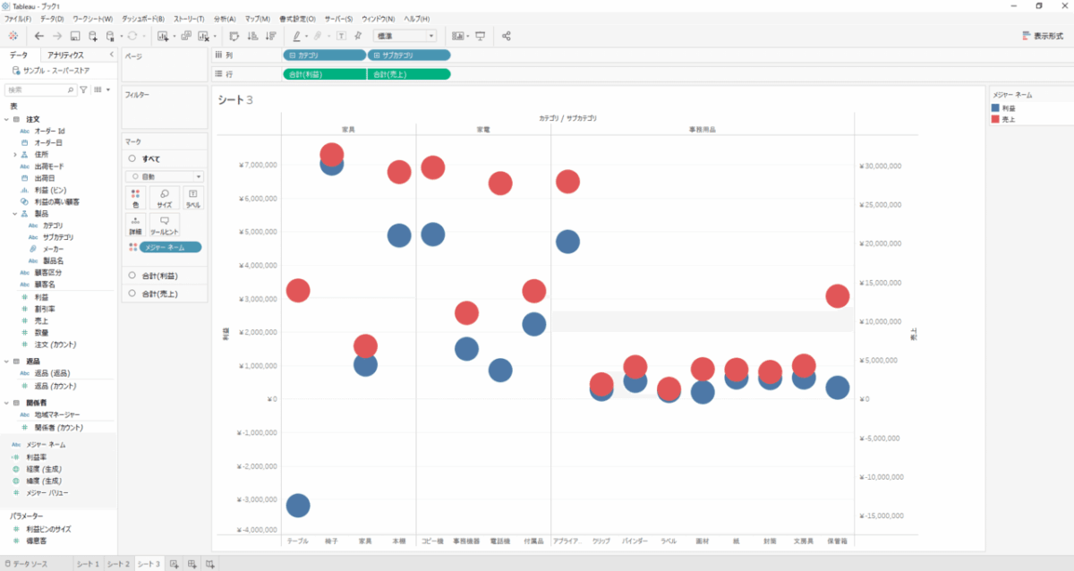The height and width of the screenshot is (571, 1074).
Task: Open the 分析(A) menu
Action: pyautogui.click(x=226, y=19)
